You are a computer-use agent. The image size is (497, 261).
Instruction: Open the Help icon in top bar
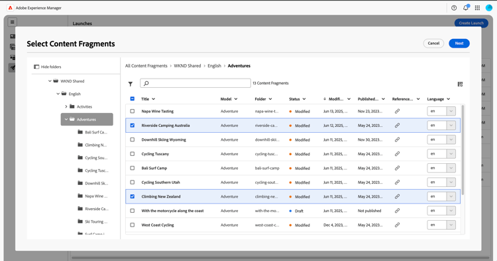[x=454, y=8]
